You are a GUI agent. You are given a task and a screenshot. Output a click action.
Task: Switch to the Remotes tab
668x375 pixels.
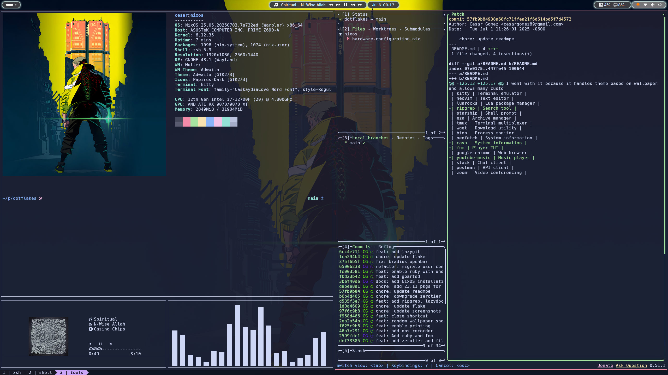click(405, 138)
